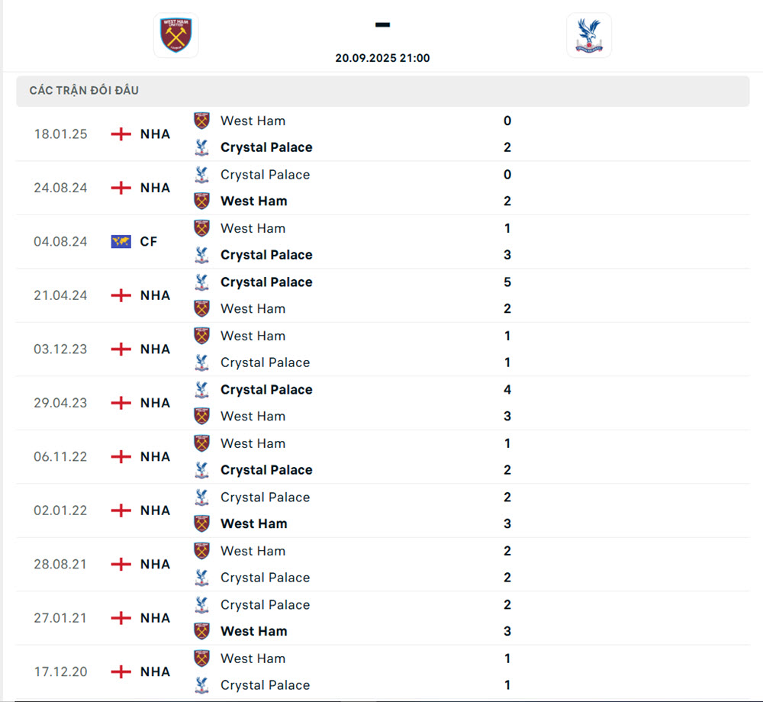Click the NHA label next to 27.01.21

(155, 618)
